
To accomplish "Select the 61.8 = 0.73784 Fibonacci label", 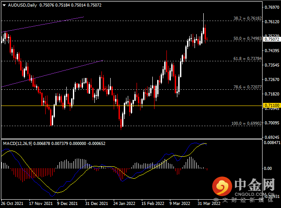I will [248, 59].
